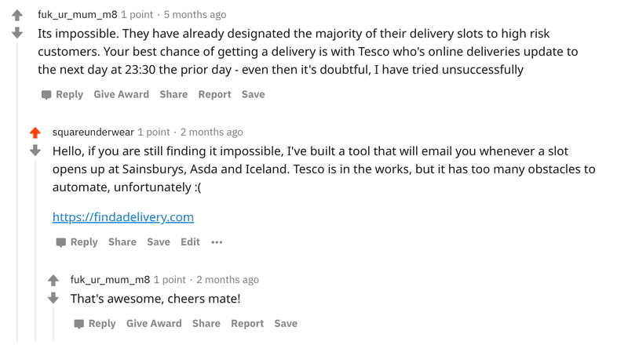Click the reply bubble icon under squareunderwear's comment
628x356 pixels.
[x=60, y=242]
